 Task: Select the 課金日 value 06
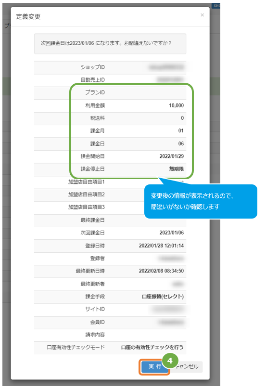tap(181, 143)
